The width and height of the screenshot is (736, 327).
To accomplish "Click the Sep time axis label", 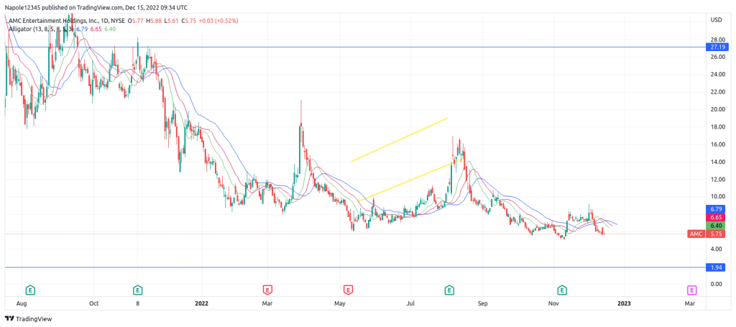I will pyautogui.click(x=483, y=303).
